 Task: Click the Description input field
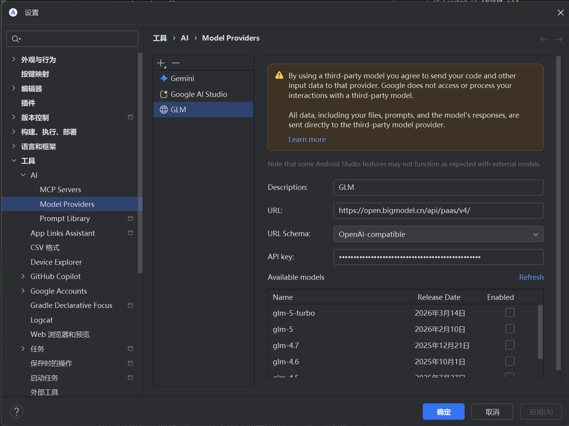click(438, 187)
